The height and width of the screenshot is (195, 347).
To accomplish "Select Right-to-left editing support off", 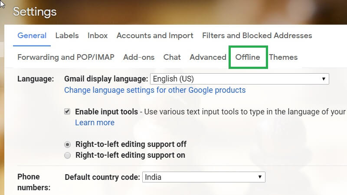I will pyautogui.click(x=67, y=145).
